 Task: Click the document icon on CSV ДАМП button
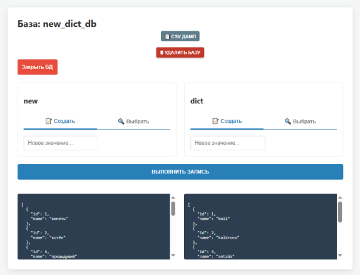pos(167,36)
